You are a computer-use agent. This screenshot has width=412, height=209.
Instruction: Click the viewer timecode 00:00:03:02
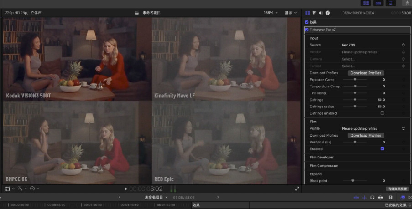pyautogui.click(x=146, y=189)
